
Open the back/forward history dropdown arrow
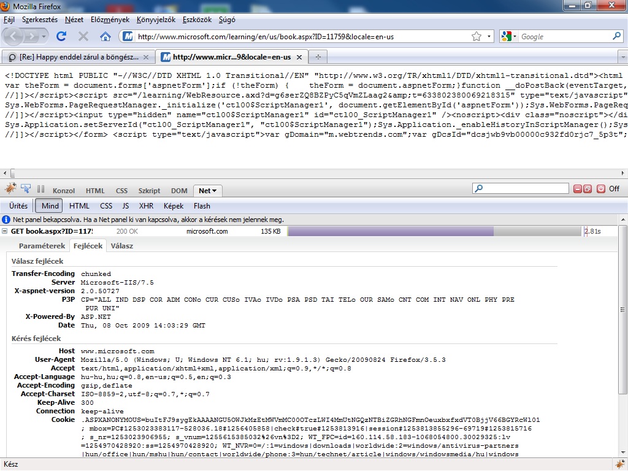44,36
